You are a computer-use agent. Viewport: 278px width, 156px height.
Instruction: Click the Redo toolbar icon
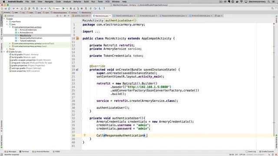(x=17, y=9)
